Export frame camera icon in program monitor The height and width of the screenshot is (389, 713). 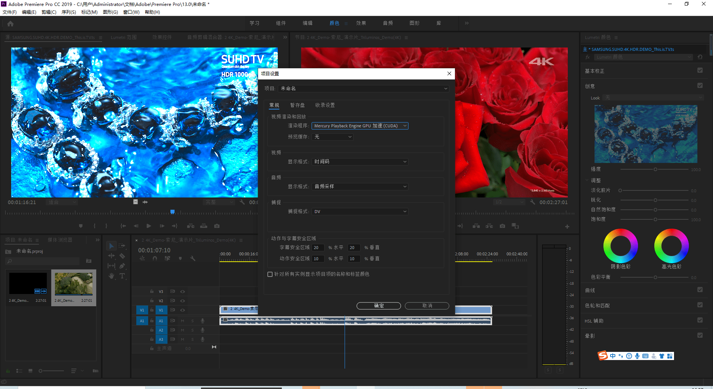tap(502, 226)
